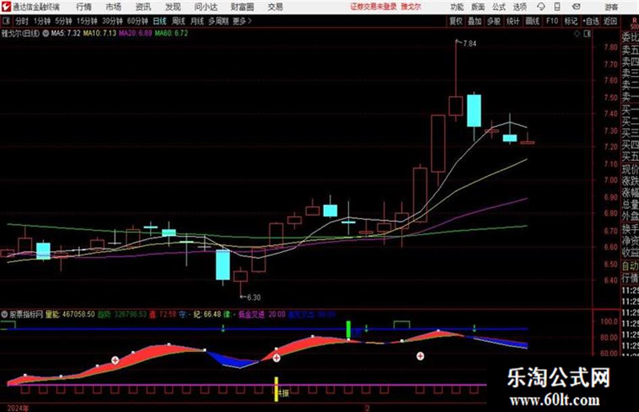
Task: Click the 证券交易未登录 login link
Action: 373,7
